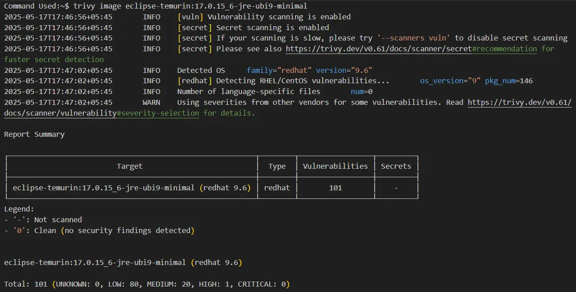Click the pkg_num=146 value
576x292 pixels.
point(508,81)
